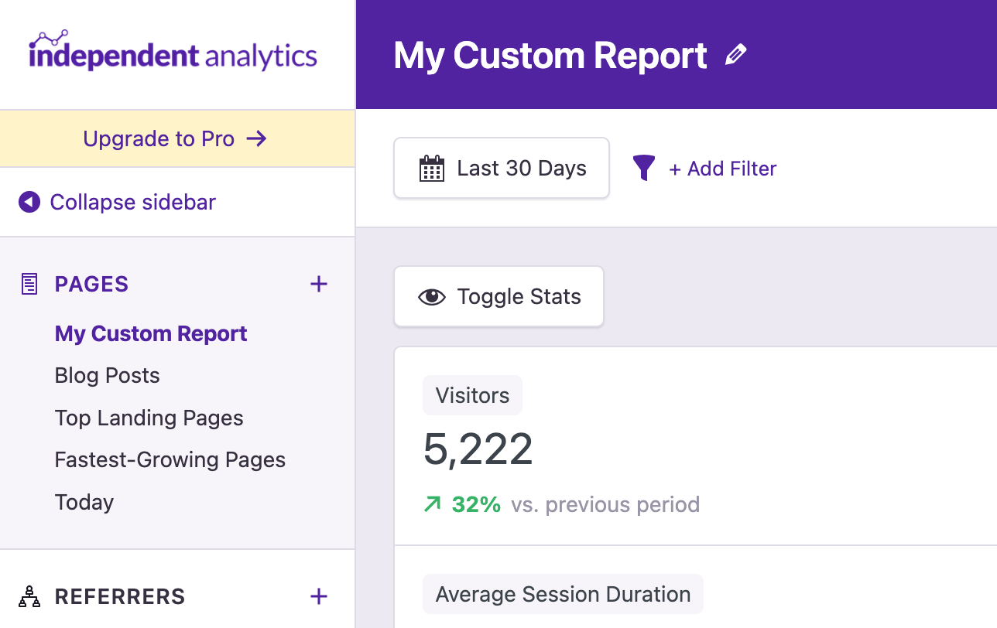This screenshot has width=997, height=628.
Task: Click the plus icon next to Referrers
Action: click(318, 596)
